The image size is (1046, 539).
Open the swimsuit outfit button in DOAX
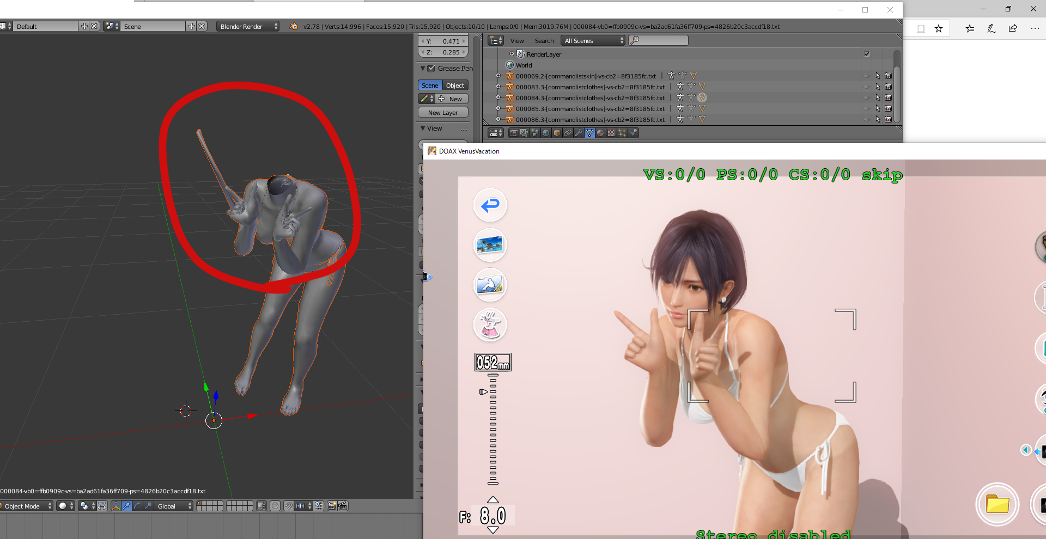tap(490, 324)
